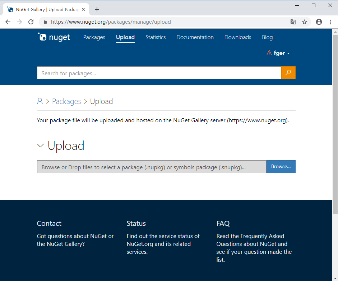
Task: Minimize the Chrome window
Action: click(x=297, y=5)
